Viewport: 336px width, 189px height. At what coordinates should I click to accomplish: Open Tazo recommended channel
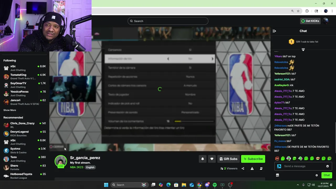pos(25,159)
